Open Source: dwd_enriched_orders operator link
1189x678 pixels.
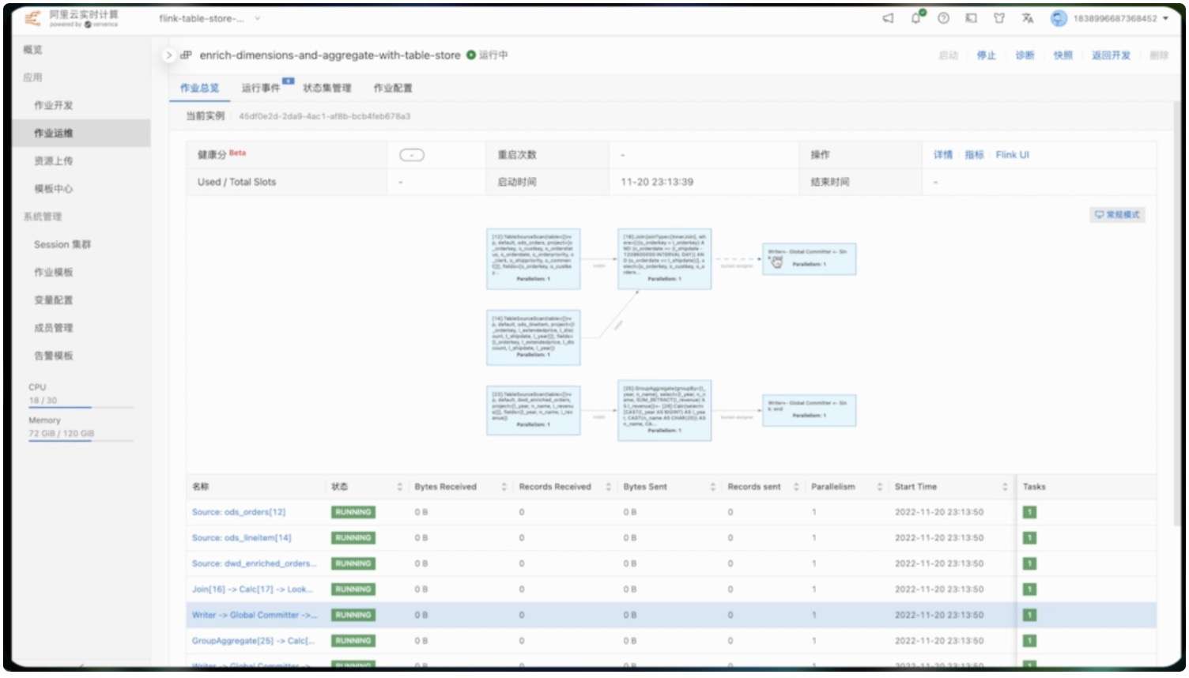coord(255,563)
